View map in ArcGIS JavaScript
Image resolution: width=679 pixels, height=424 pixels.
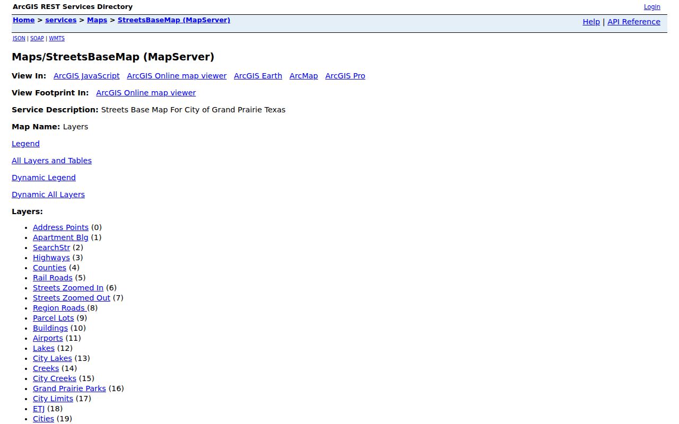coord(86,76)
